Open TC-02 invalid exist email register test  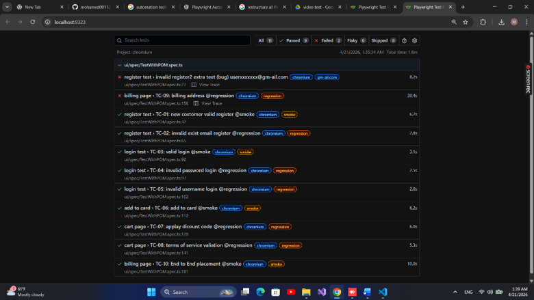point(192,133)
